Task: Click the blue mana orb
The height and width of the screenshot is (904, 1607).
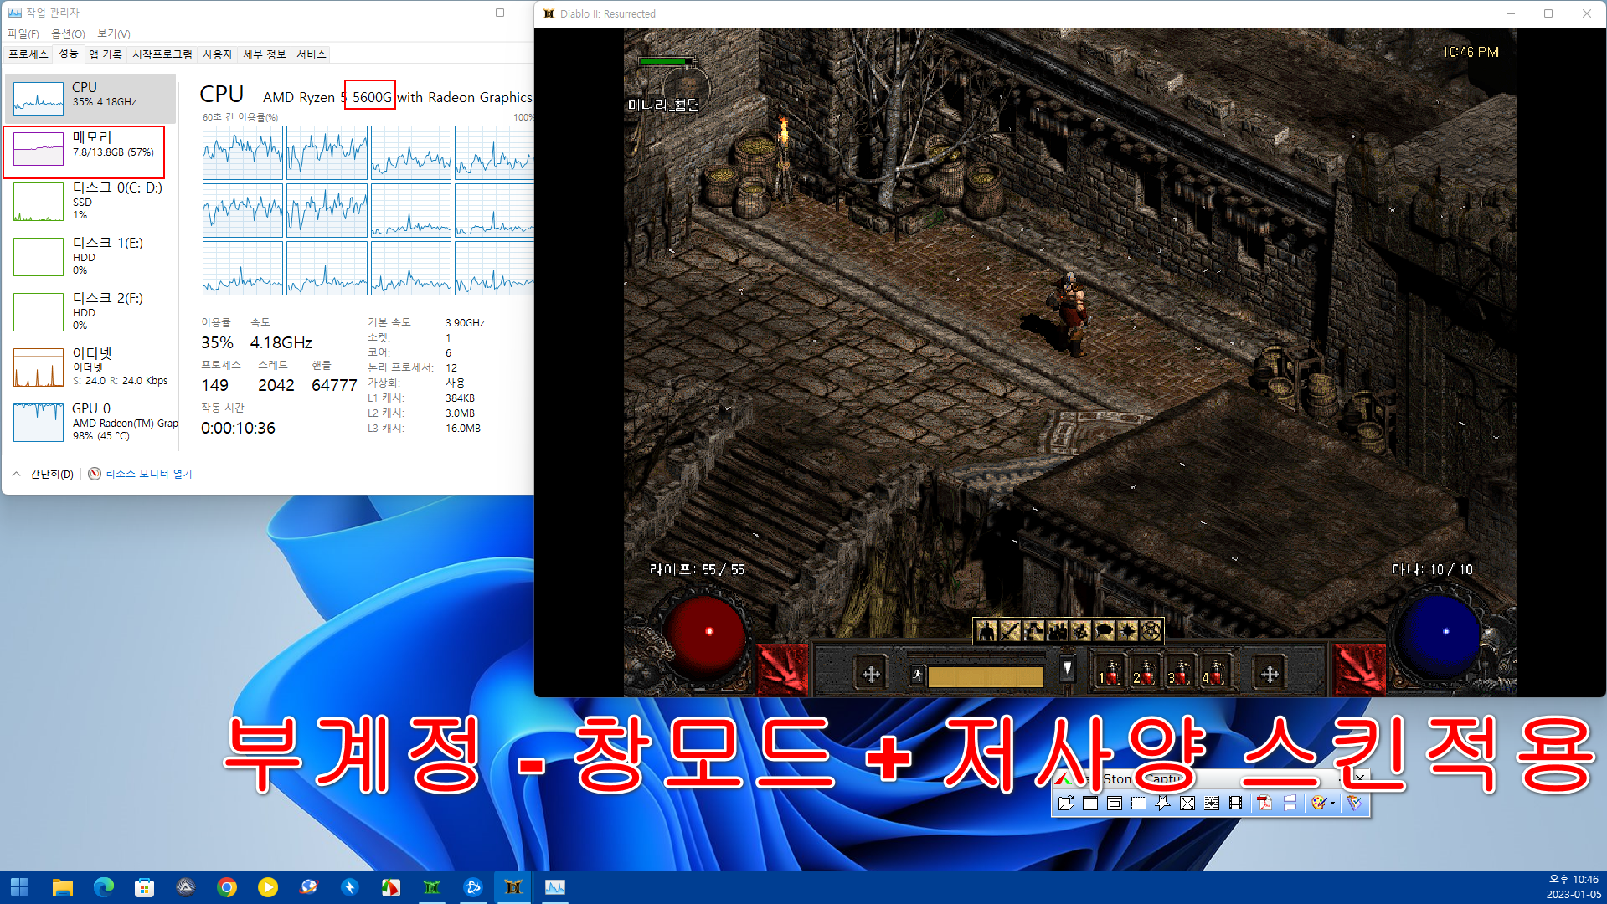Action: click(x=1440, y=636)
